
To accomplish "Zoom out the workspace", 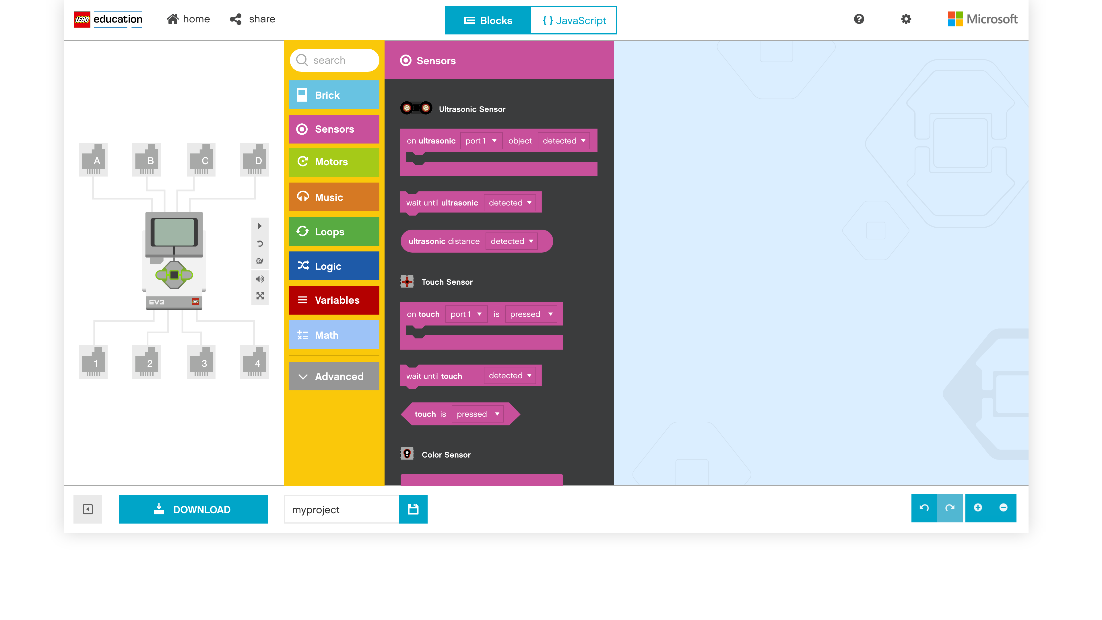I will click(1003, 508).
